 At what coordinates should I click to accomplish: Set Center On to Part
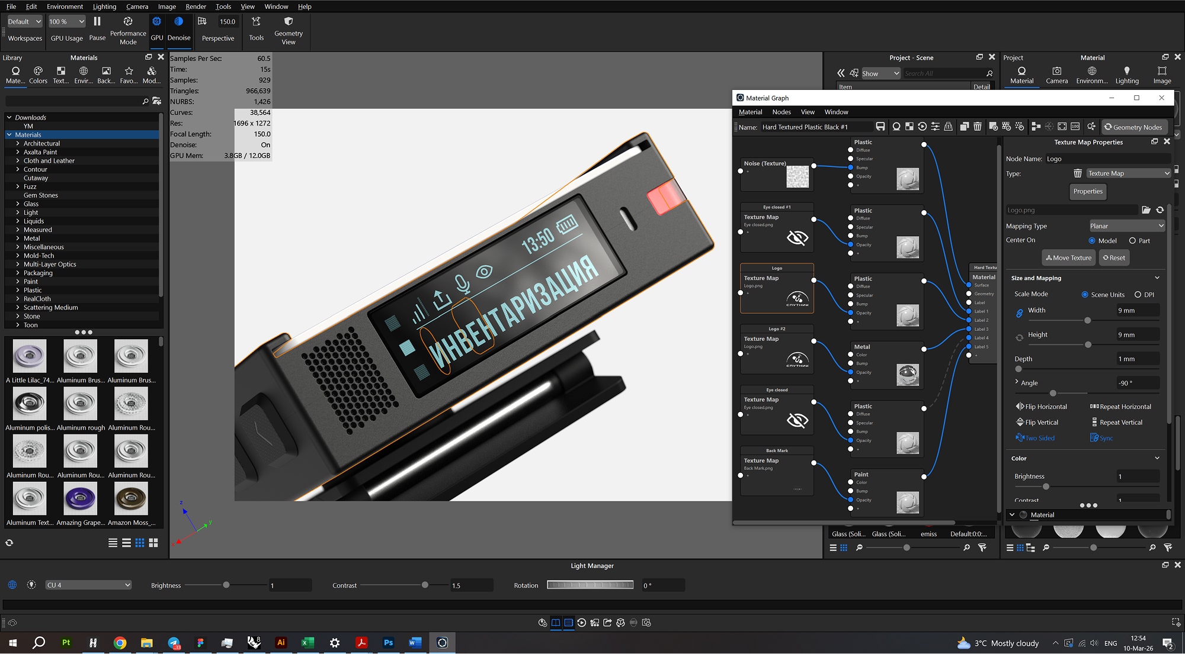pos(1132,241)
